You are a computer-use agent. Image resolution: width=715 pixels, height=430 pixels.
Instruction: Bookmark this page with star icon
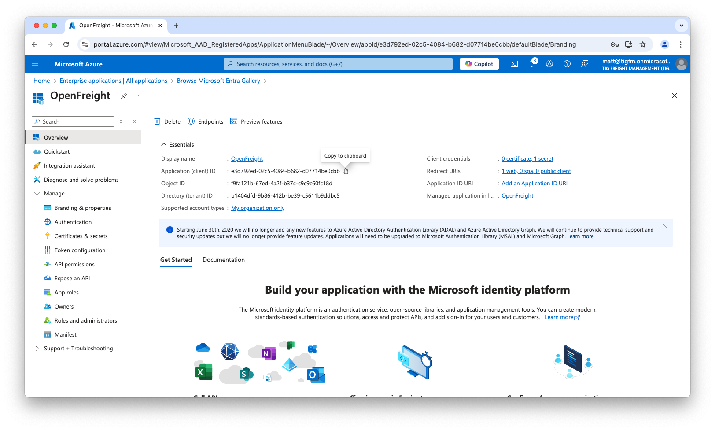(x=643, y=44)
